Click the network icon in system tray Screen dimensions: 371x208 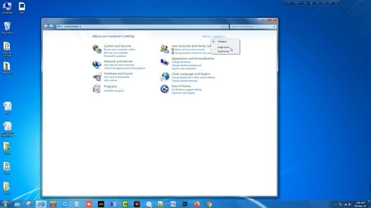(345, 205)
